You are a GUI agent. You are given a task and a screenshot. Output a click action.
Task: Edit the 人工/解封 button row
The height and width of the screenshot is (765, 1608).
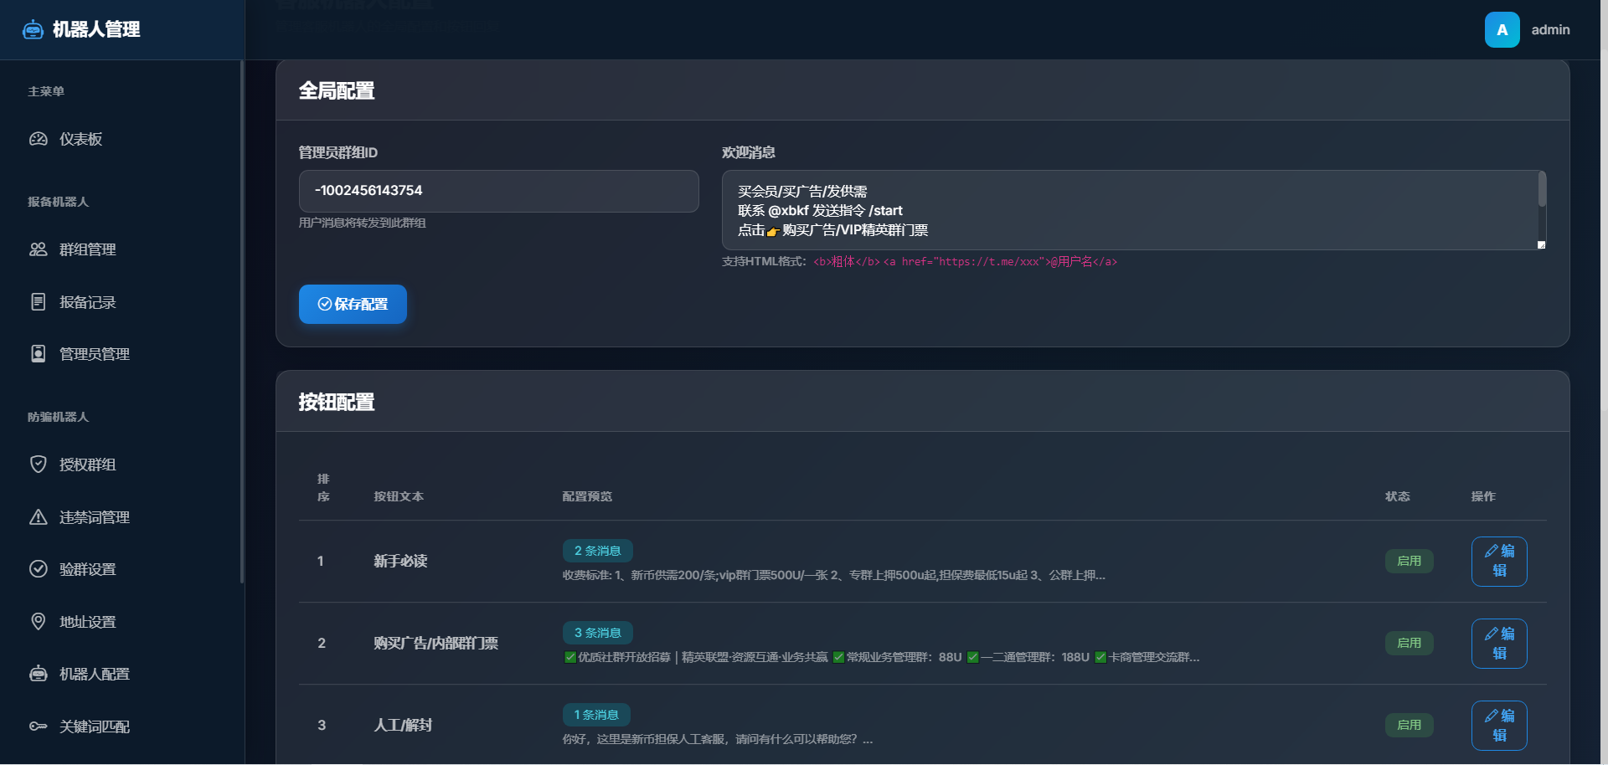pos(1498,726)
